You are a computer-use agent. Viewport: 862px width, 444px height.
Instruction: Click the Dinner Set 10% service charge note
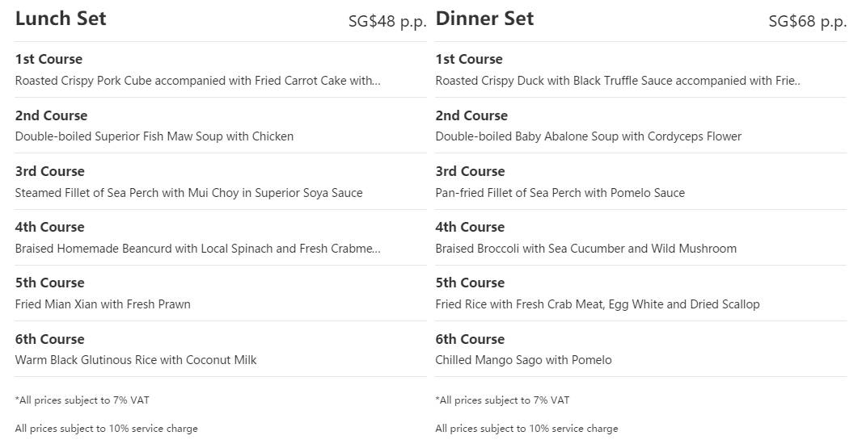pyautogui.click(x=526, y=429)
